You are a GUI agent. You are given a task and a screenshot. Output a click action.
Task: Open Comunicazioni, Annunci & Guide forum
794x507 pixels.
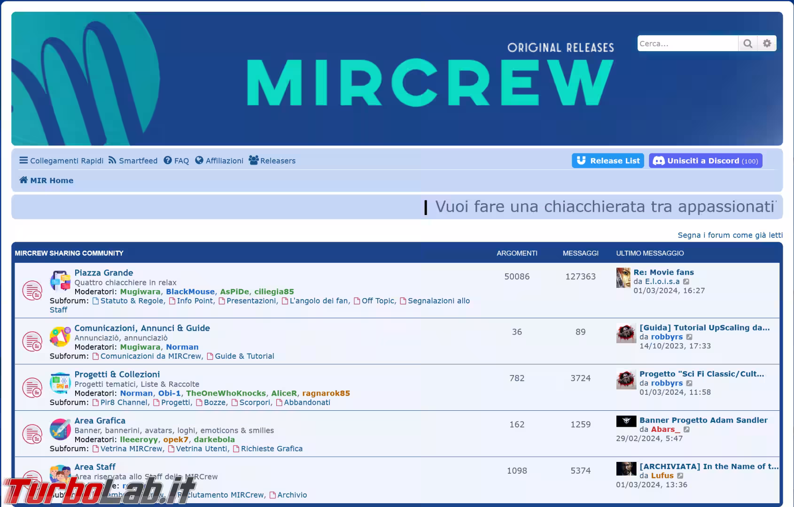point(142,328)
